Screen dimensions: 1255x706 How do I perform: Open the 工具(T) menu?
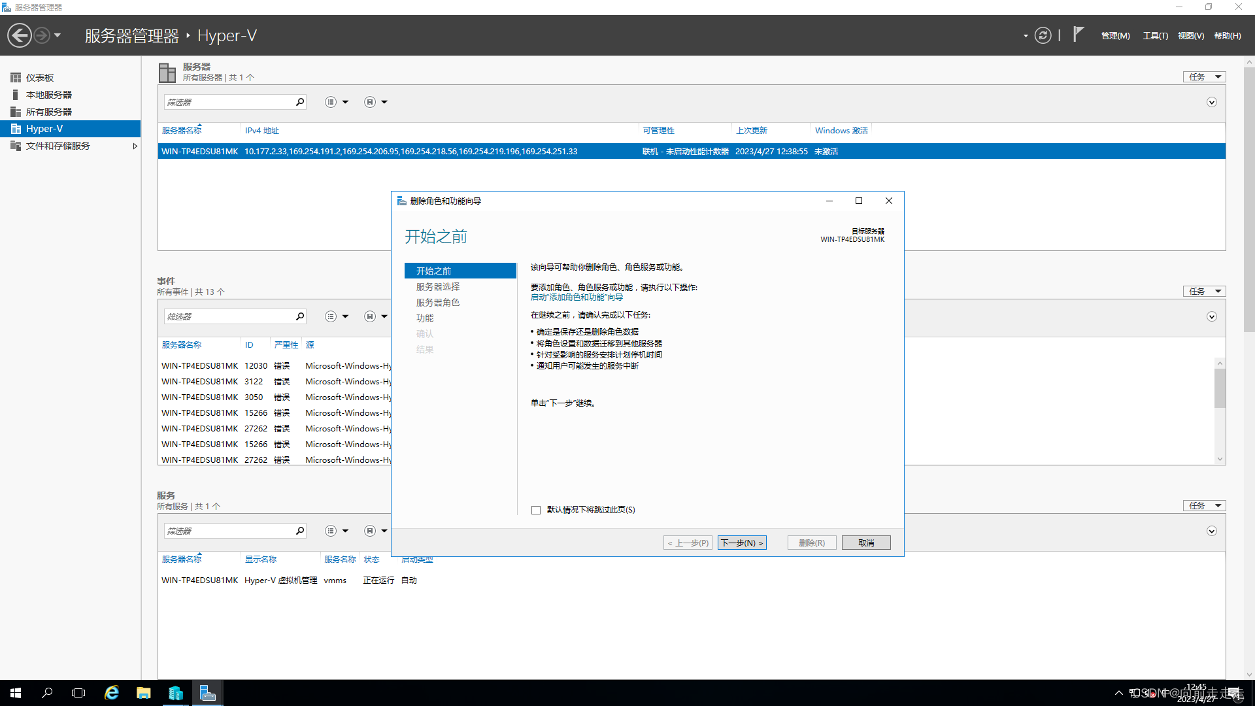(1155, 36)
